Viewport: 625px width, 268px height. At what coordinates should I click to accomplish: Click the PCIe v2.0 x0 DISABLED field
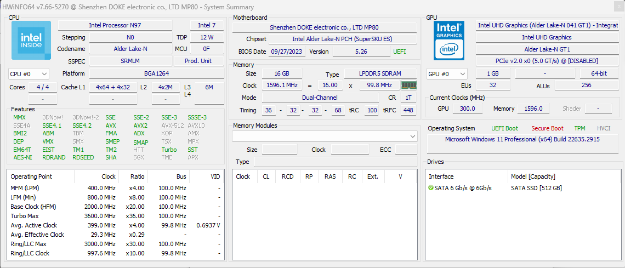pyautogui.click(x=547, y=61)
